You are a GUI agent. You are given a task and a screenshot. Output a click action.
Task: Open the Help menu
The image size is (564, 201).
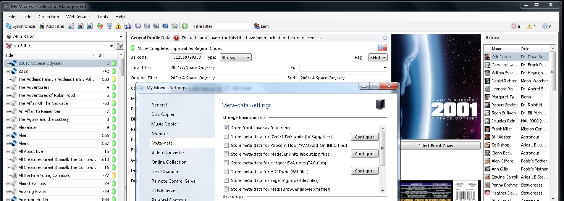[x=120, y=17]
